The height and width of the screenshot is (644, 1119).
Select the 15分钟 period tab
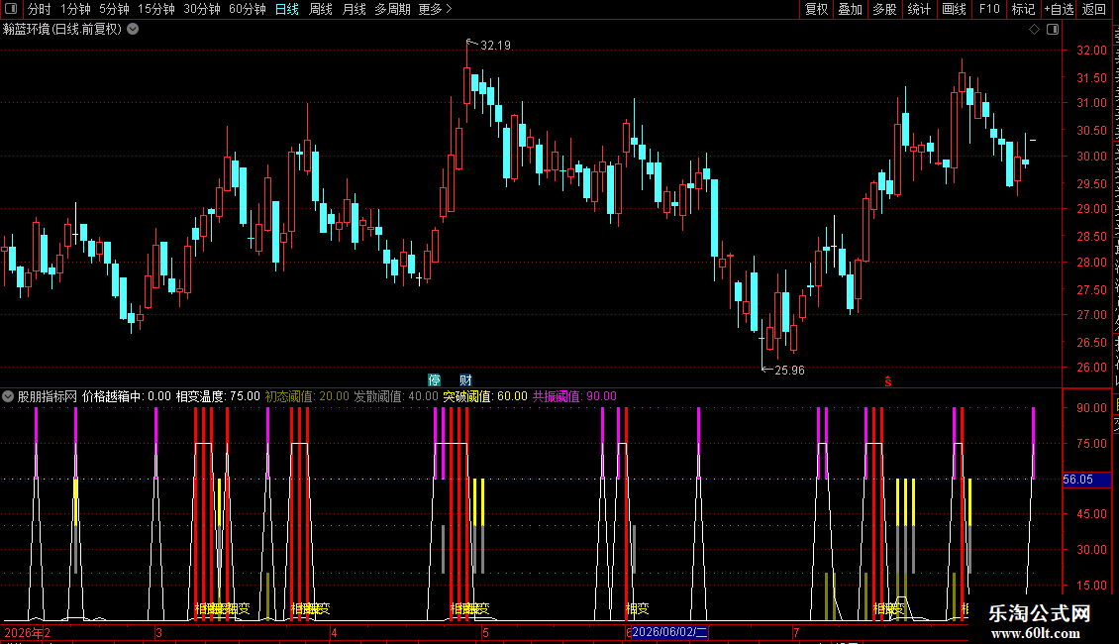point(156,9)
